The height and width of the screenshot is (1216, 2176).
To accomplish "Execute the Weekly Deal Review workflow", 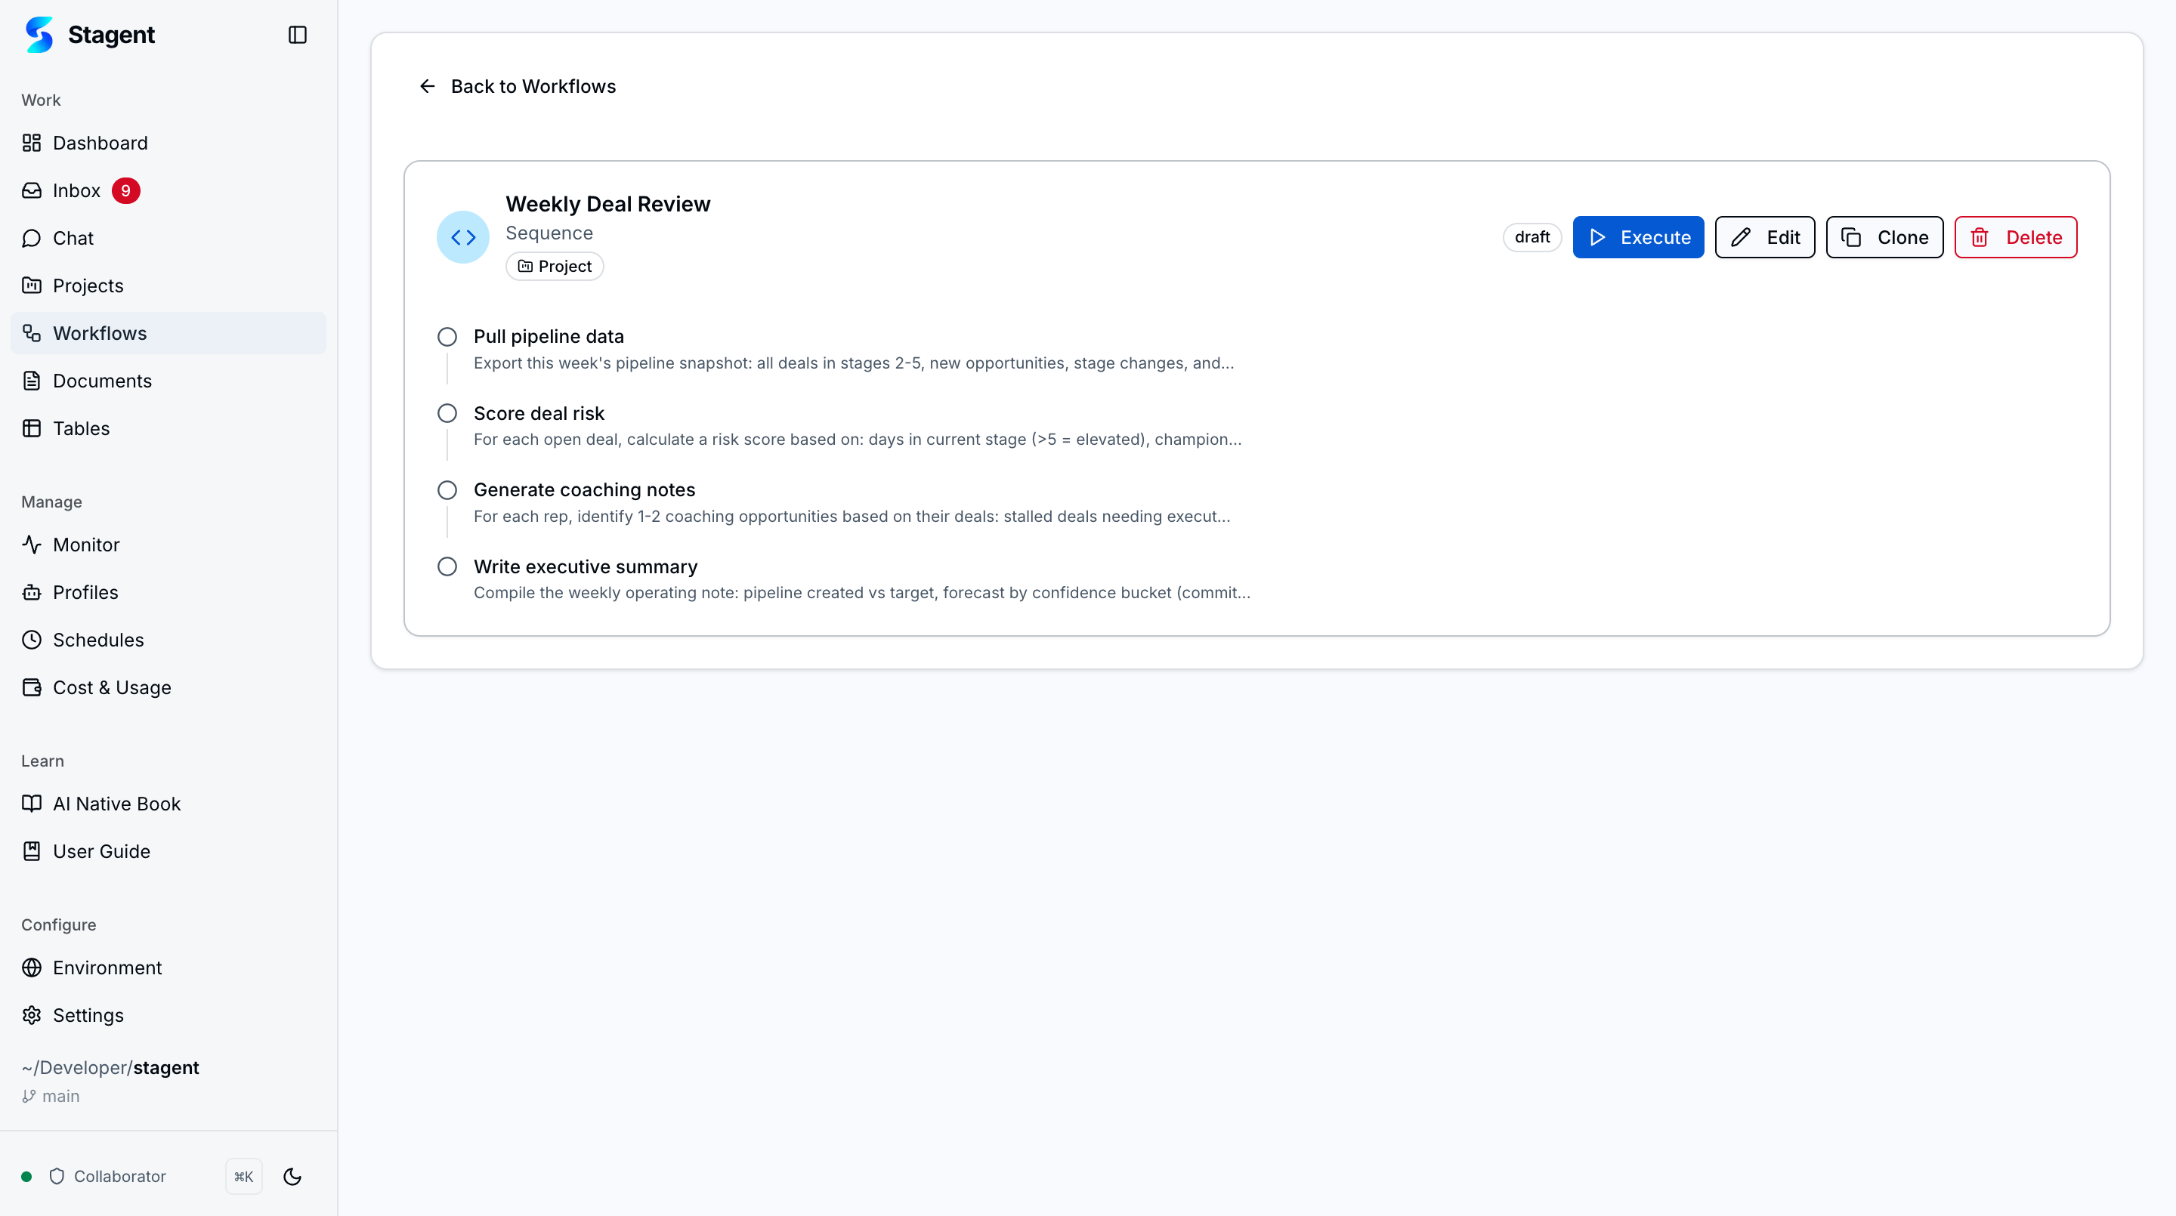I will pyautogui.click(x=1637, y=236).
